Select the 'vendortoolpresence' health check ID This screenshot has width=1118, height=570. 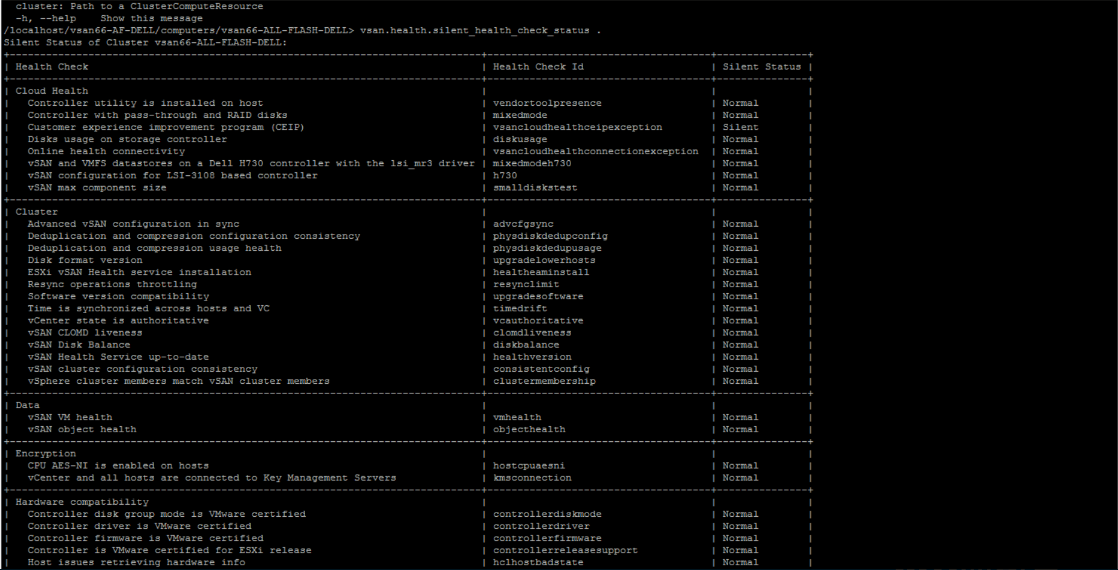click(x=547, y=103)
